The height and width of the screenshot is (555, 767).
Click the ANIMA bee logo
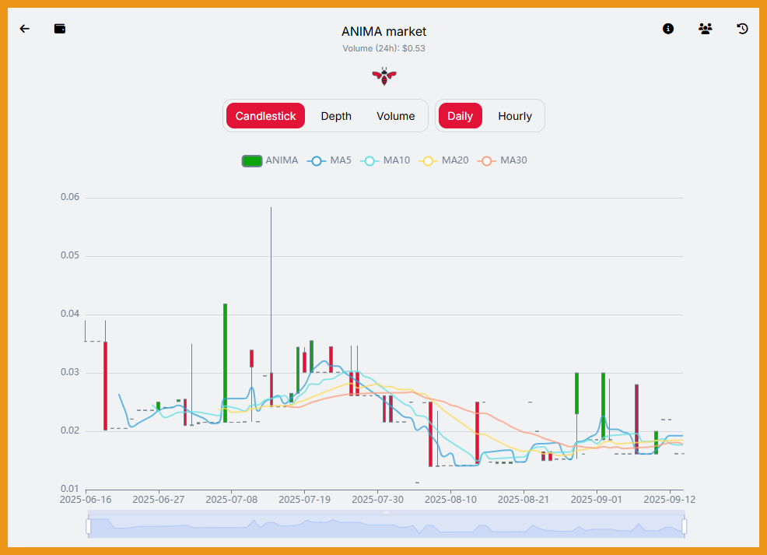coord(384,76)
